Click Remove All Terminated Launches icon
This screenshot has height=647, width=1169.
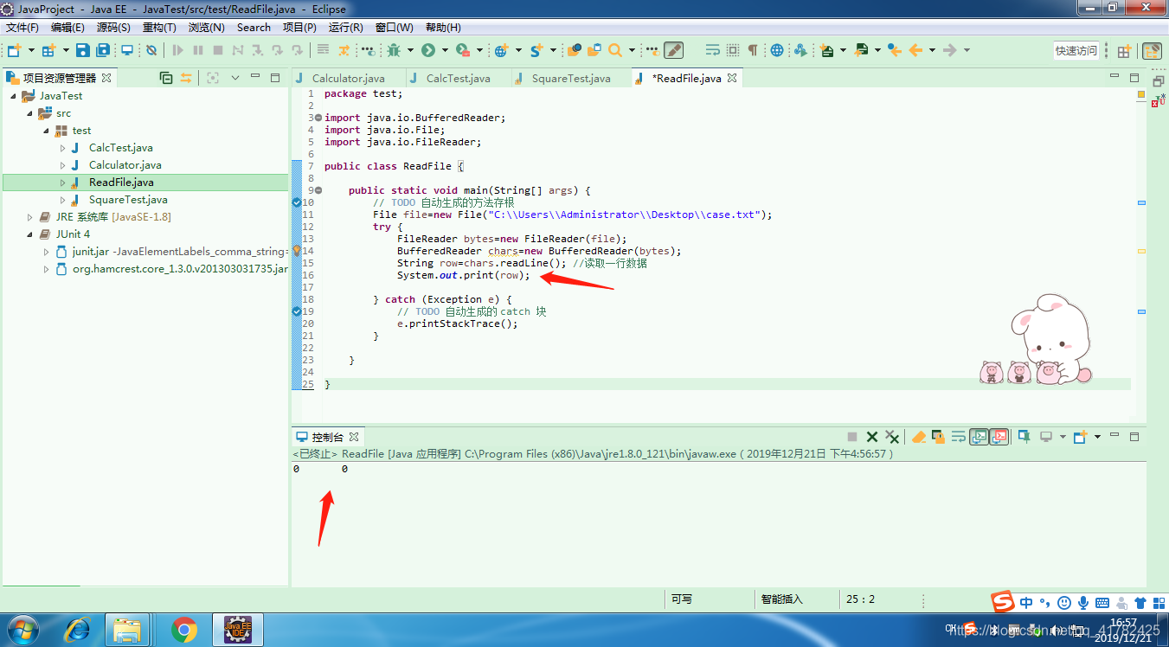point(892,437)
